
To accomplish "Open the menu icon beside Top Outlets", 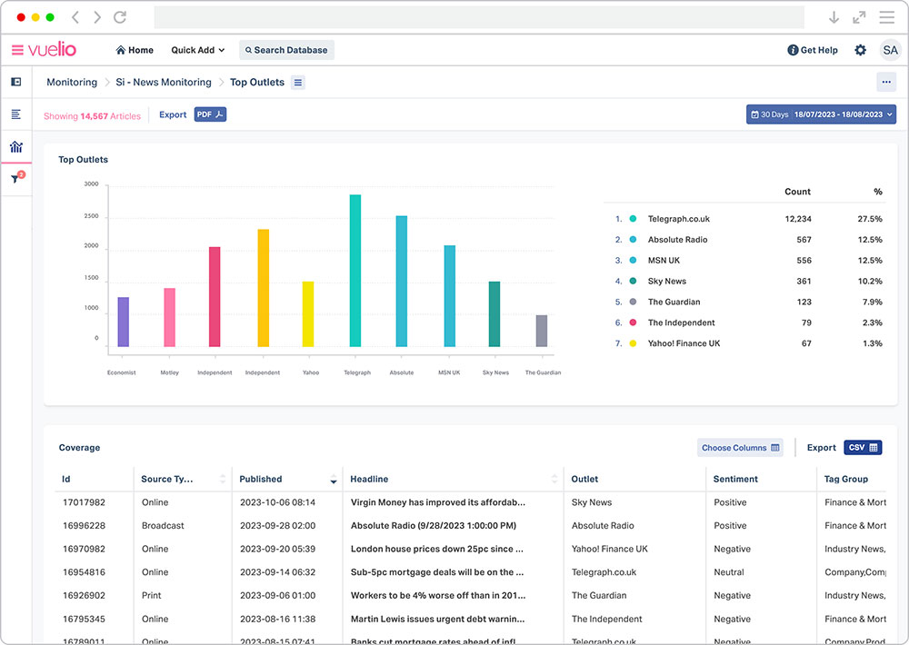I will (x=298, y=83).
